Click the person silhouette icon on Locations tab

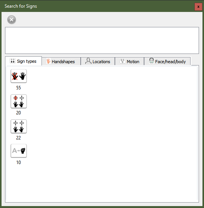[x=88, y=61]
